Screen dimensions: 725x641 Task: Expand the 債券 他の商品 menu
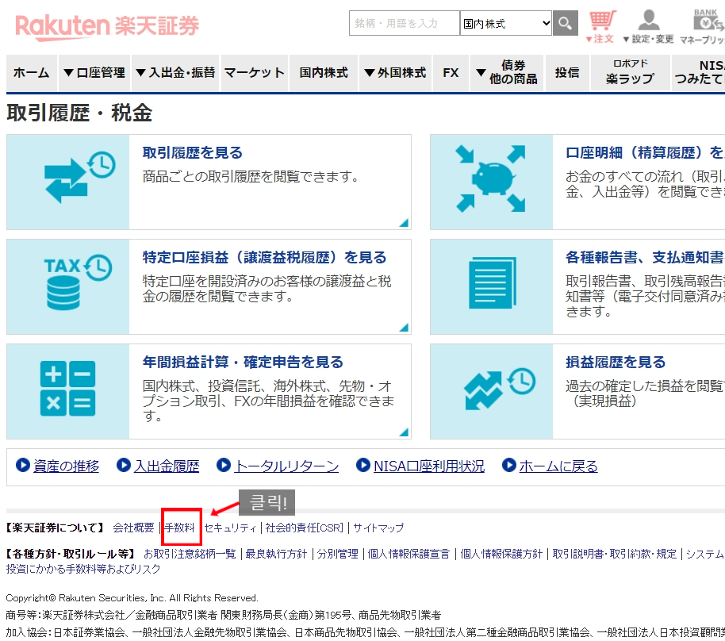click(507, 73)
